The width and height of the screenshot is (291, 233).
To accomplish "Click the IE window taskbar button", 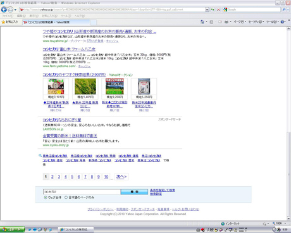I will click(x=76, y=230).
